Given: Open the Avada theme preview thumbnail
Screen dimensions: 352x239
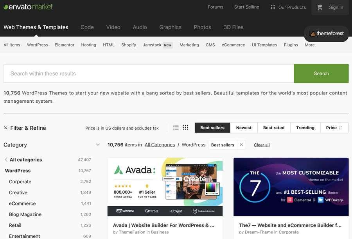Looking at the screenshot, I should pos(165,187).
